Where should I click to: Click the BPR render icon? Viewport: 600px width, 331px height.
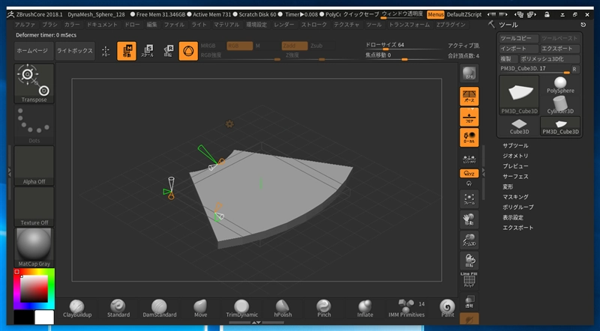(469, 73)
